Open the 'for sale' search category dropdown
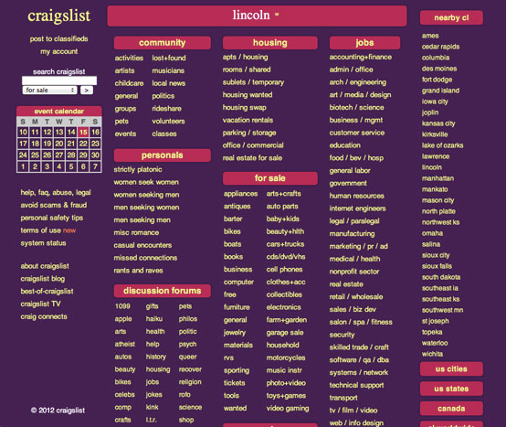This screenshot has width=506, height=427. click(x=49, y=91)
